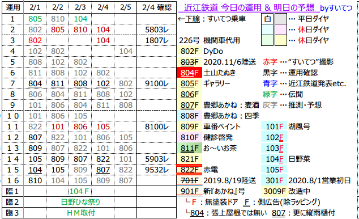Click the 赤字 color legend label
The height and width of the screenshot is (219, 359).
coord(270,62)
